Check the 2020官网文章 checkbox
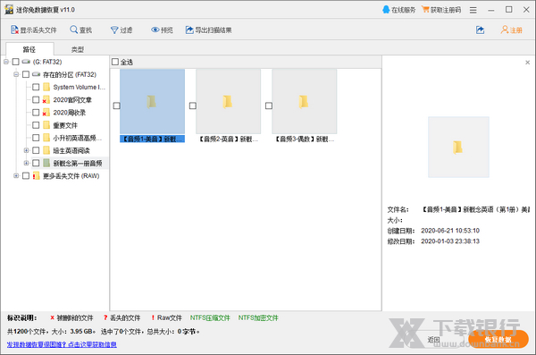This screenshot has width=536, height=355. pyautogui.click(x=36, y=99)
